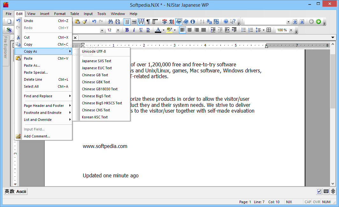Screen dimensions: 339x207
Task: Click the green 'Ss' style icon
Action: tap(9, 30)
